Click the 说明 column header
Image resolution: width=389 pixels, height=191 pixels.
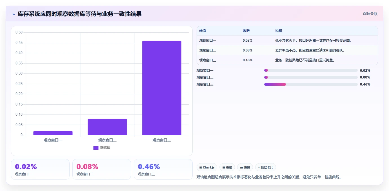[x=279, y=31]
